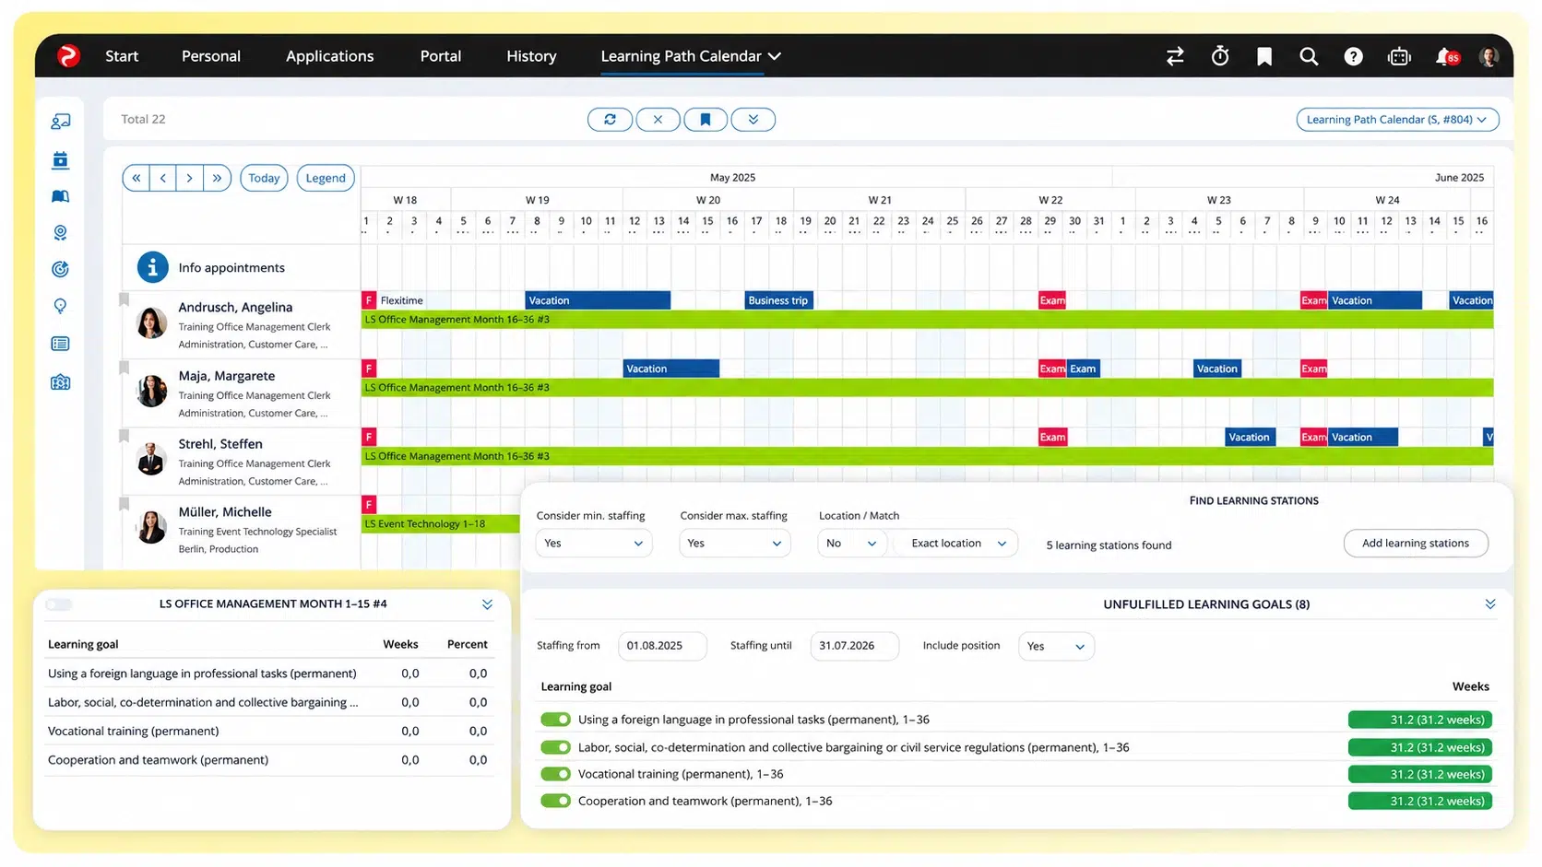
Task: Open the Exact location dropdown
Action: [x=957, y=544]
